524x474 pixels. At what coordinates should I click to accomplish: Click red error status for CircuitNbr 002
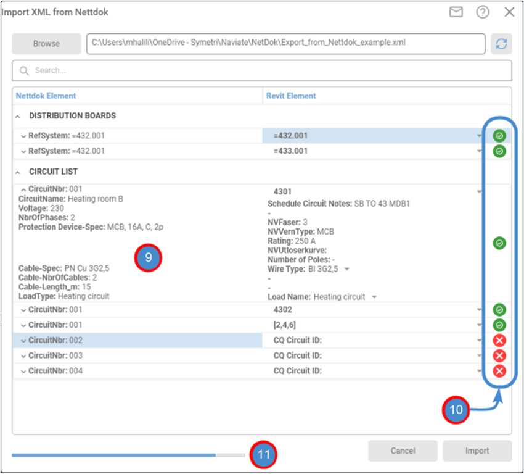click(499, 341)
